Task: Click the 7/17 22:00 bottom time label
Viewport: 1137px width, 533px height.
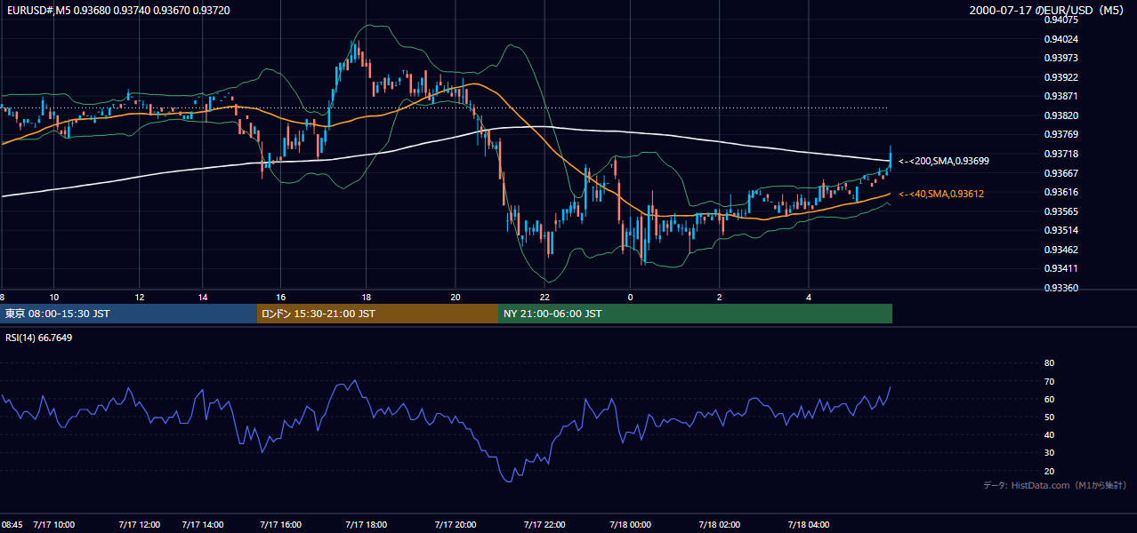Action: 544,525
